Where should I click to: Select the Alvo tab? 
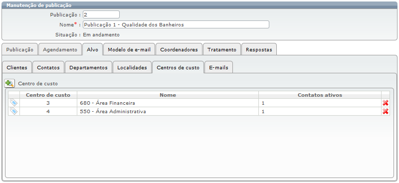click(x=92, y=49)
